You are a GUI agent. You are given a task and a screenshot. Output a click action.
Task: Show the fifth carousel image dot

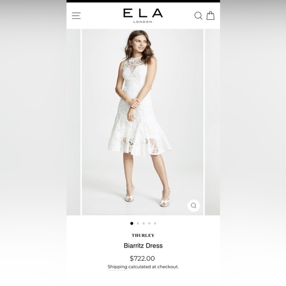155,223
